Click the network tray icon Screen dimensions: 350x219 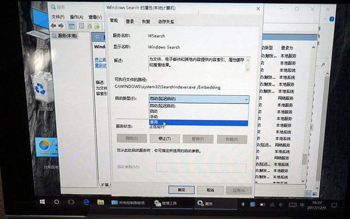pyautogui.click(x=272, y=204)
